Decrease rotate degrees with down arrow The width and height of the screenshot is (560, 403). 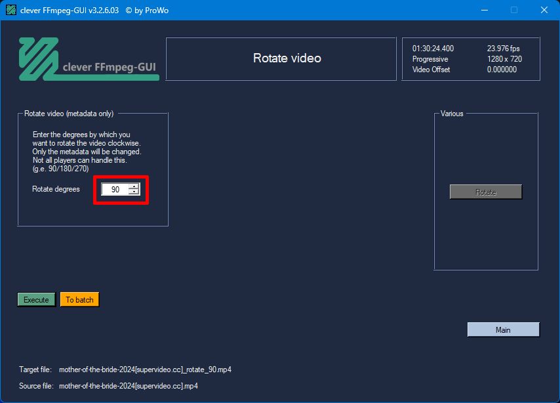134,192
